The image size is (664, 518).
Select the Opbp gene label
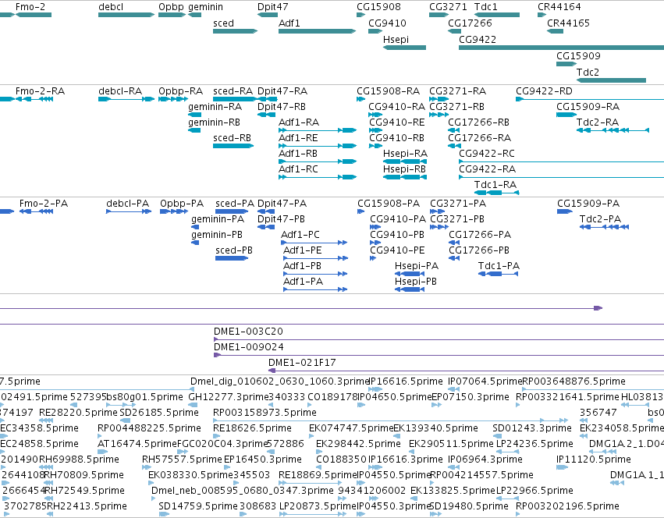[171, 7]
